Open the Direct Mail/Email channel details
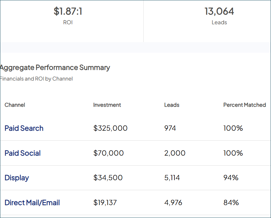The height and width of the screenshot is (218, 271). [32, 202]
